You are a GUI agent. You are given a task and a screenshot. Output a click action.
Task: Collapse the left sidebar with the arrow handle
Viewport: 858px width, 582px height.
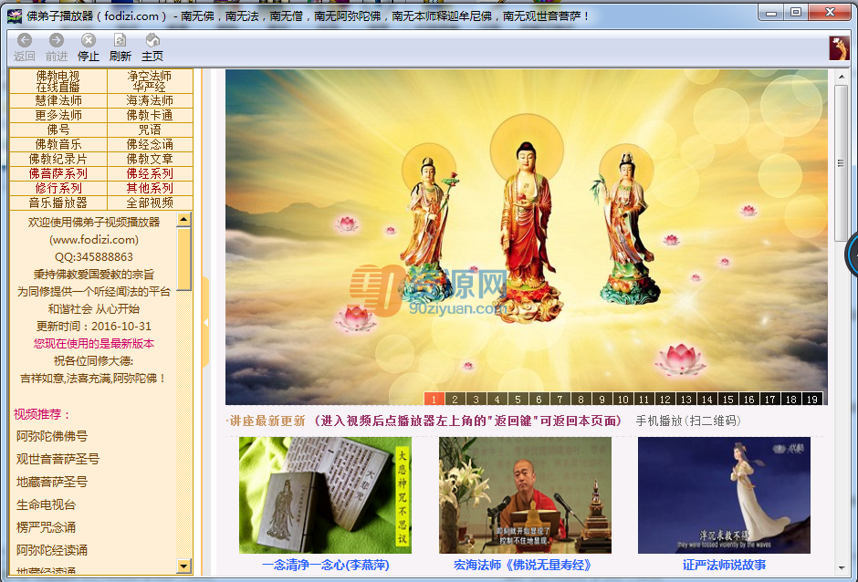205,322
